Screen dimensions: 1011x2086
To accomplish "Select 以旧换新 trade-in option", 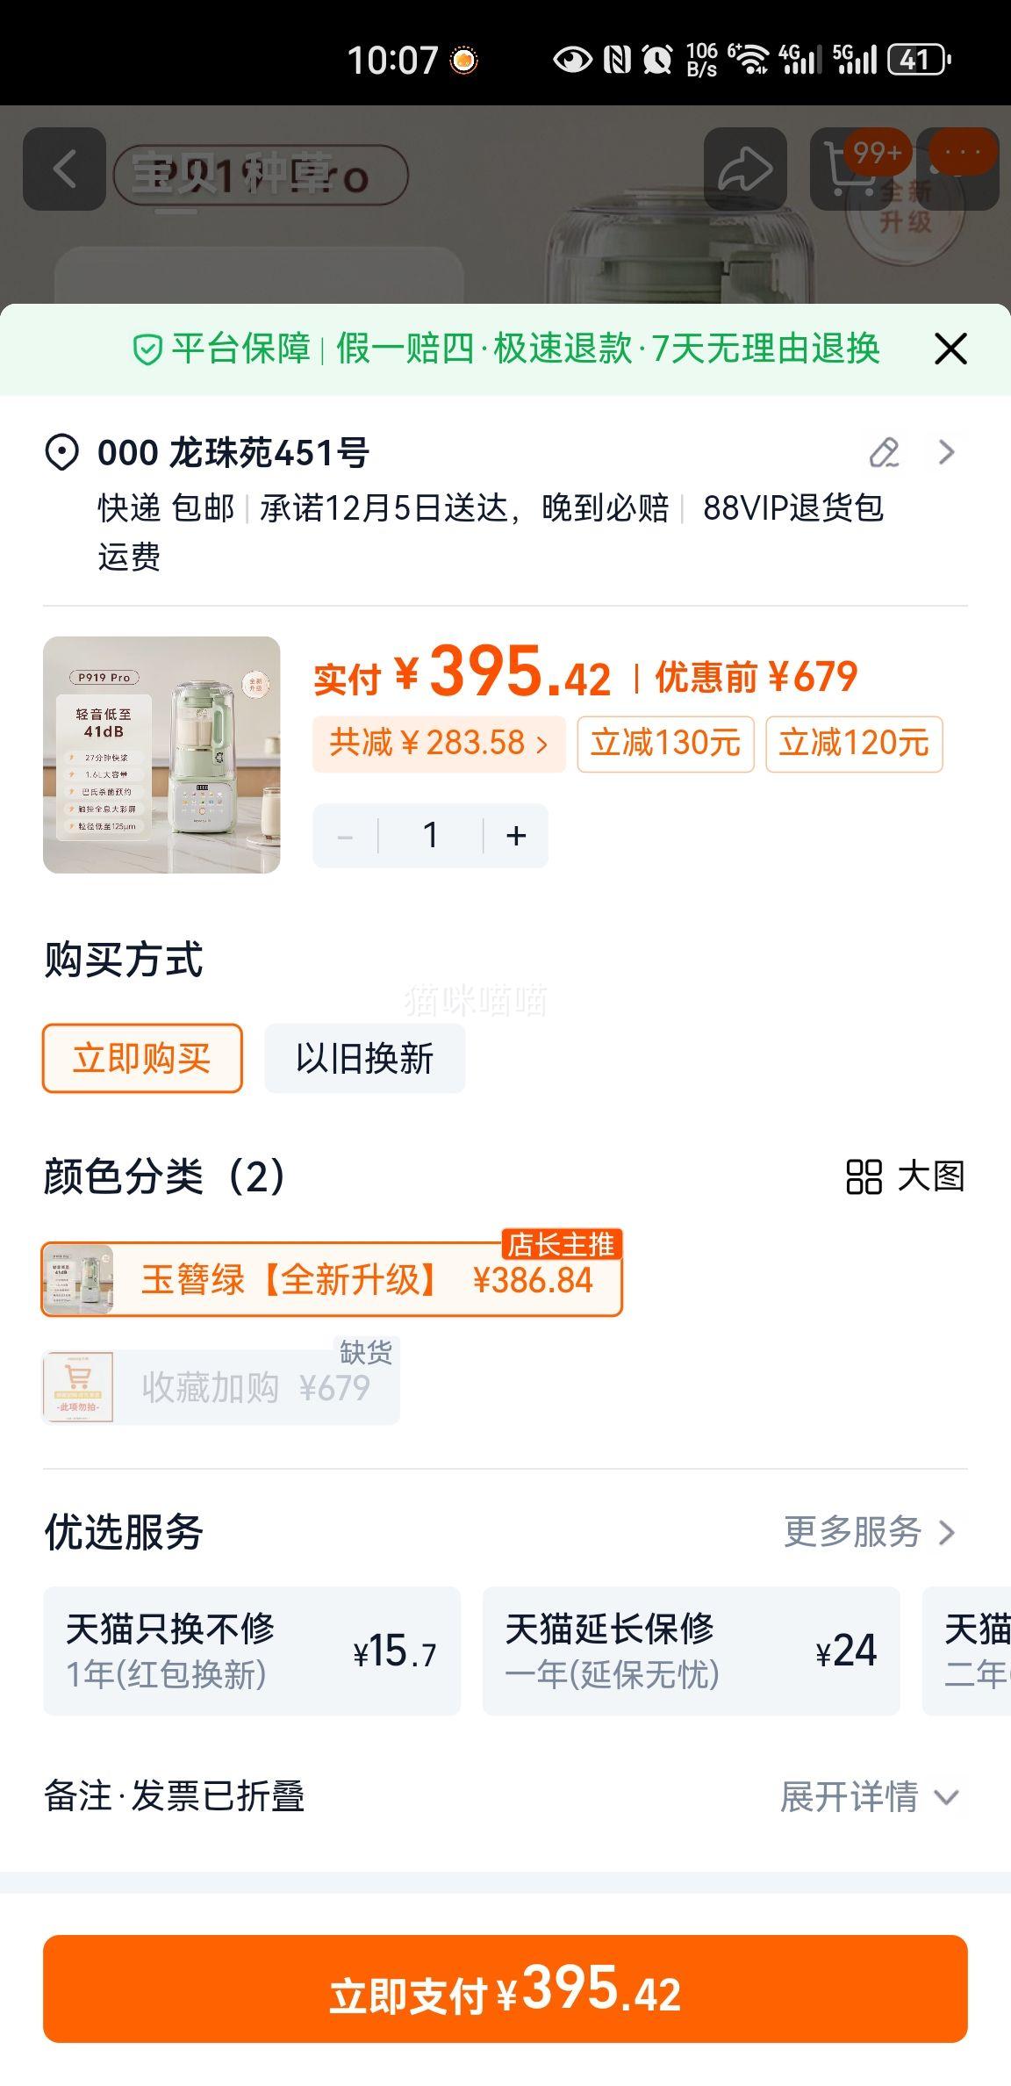I will tap(365, 1059).
